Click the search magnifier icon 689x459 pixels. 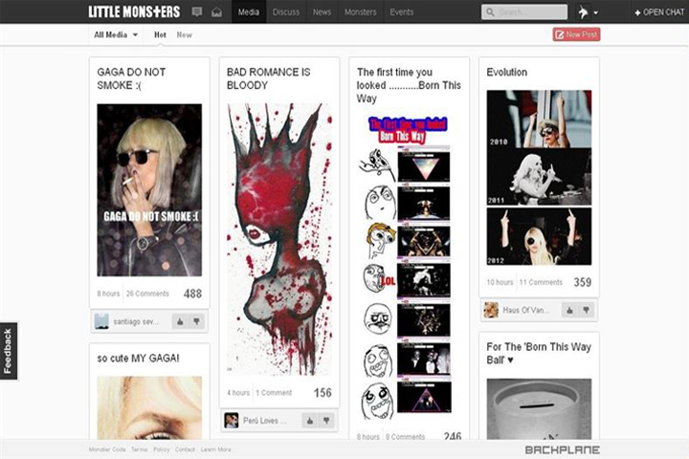tap(491, 12)
